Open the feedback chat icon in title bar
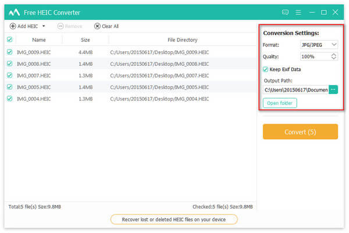This screenshot has width=349, height=233. (x=285, y=12)
